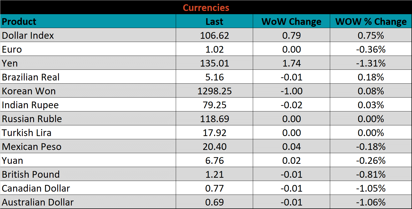The image size is (412, 209).
Task: Select the Dollar Index row label
Action: click(x=28, y=35)
